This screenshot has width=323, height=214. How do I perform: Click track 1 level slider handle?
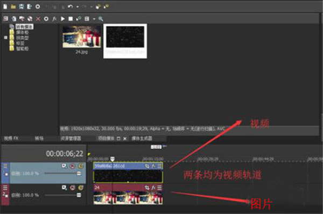point(79,173)
